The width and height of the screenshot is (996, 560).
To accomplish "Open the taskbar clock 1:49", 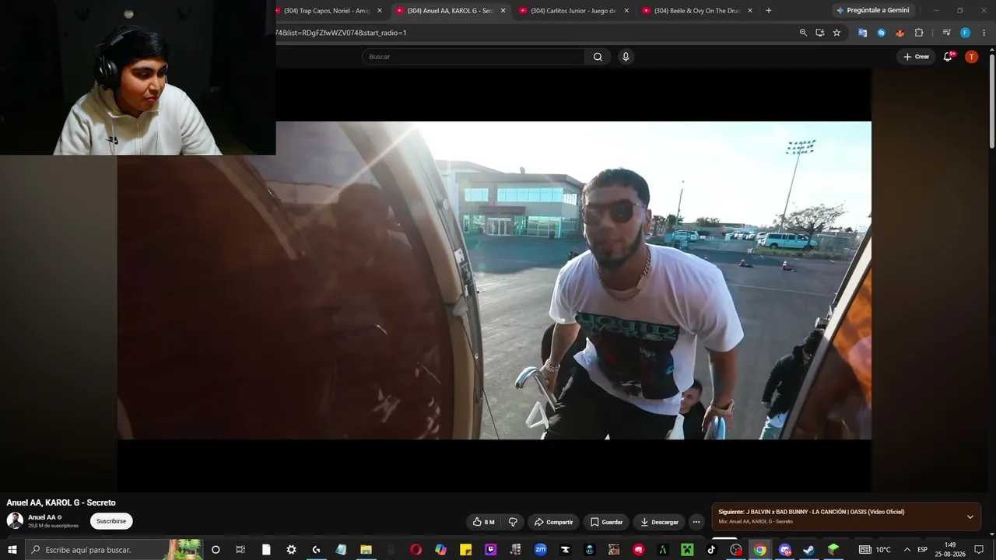I will click(950, 550).
